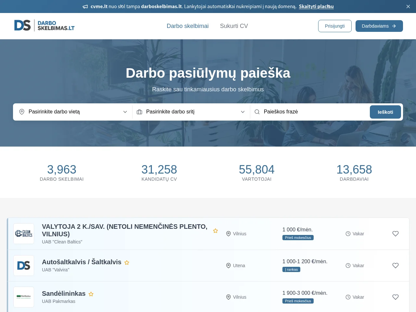Open the Sandėlininkas job listing
Viewport: 416px width, 312px height.
64,293
